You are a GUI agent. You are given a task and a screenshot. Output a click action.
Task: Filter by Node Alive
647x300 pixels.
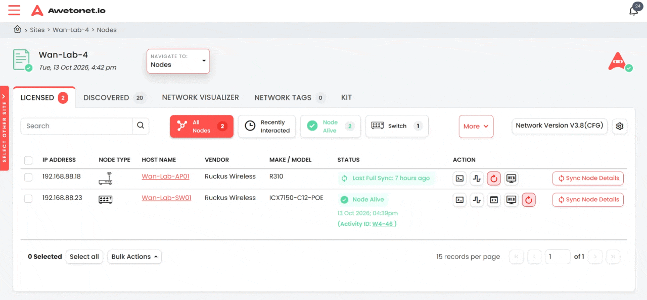pyautogui.click(x=331, y=126)
